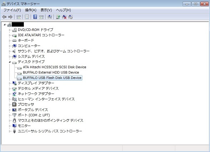Open the 表示(V) menu

[46, 10]
